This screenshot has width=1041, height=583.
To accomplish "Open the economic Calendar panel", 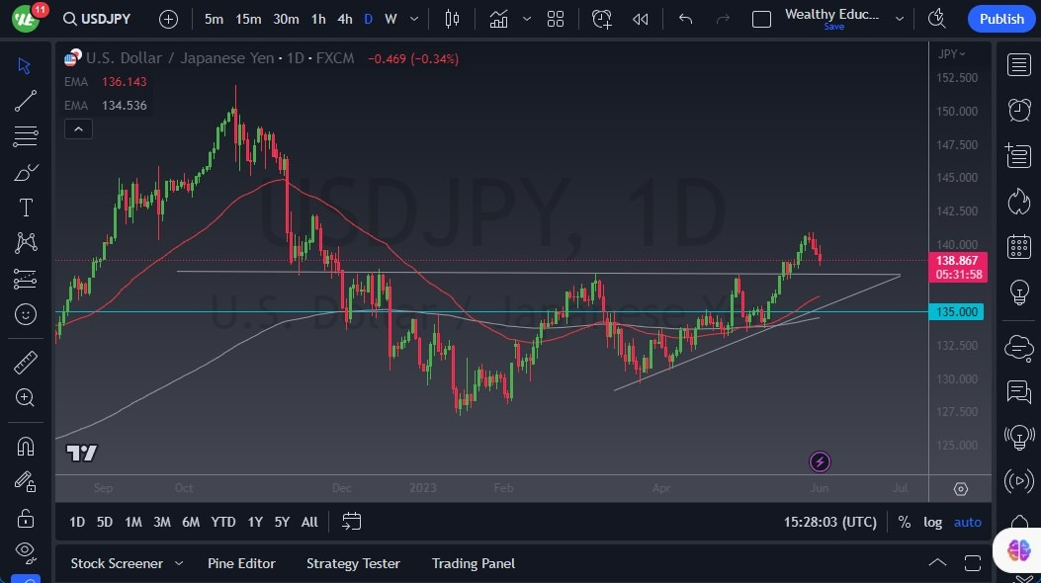I will 1019,247.
